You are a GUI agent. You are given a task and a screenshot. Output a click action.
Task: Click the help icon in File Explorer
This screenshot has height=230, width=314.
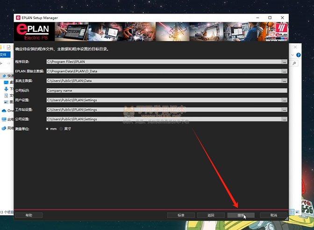pyautogui.click(x=299, y=55)
